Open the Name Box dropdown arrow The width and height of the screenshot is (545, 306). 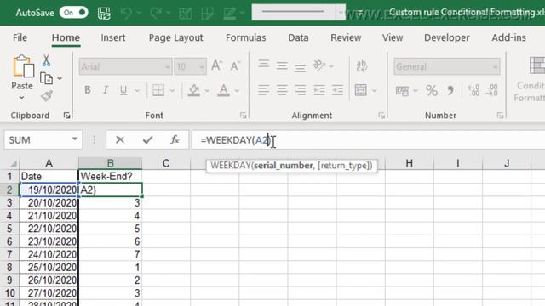point(75,139)
